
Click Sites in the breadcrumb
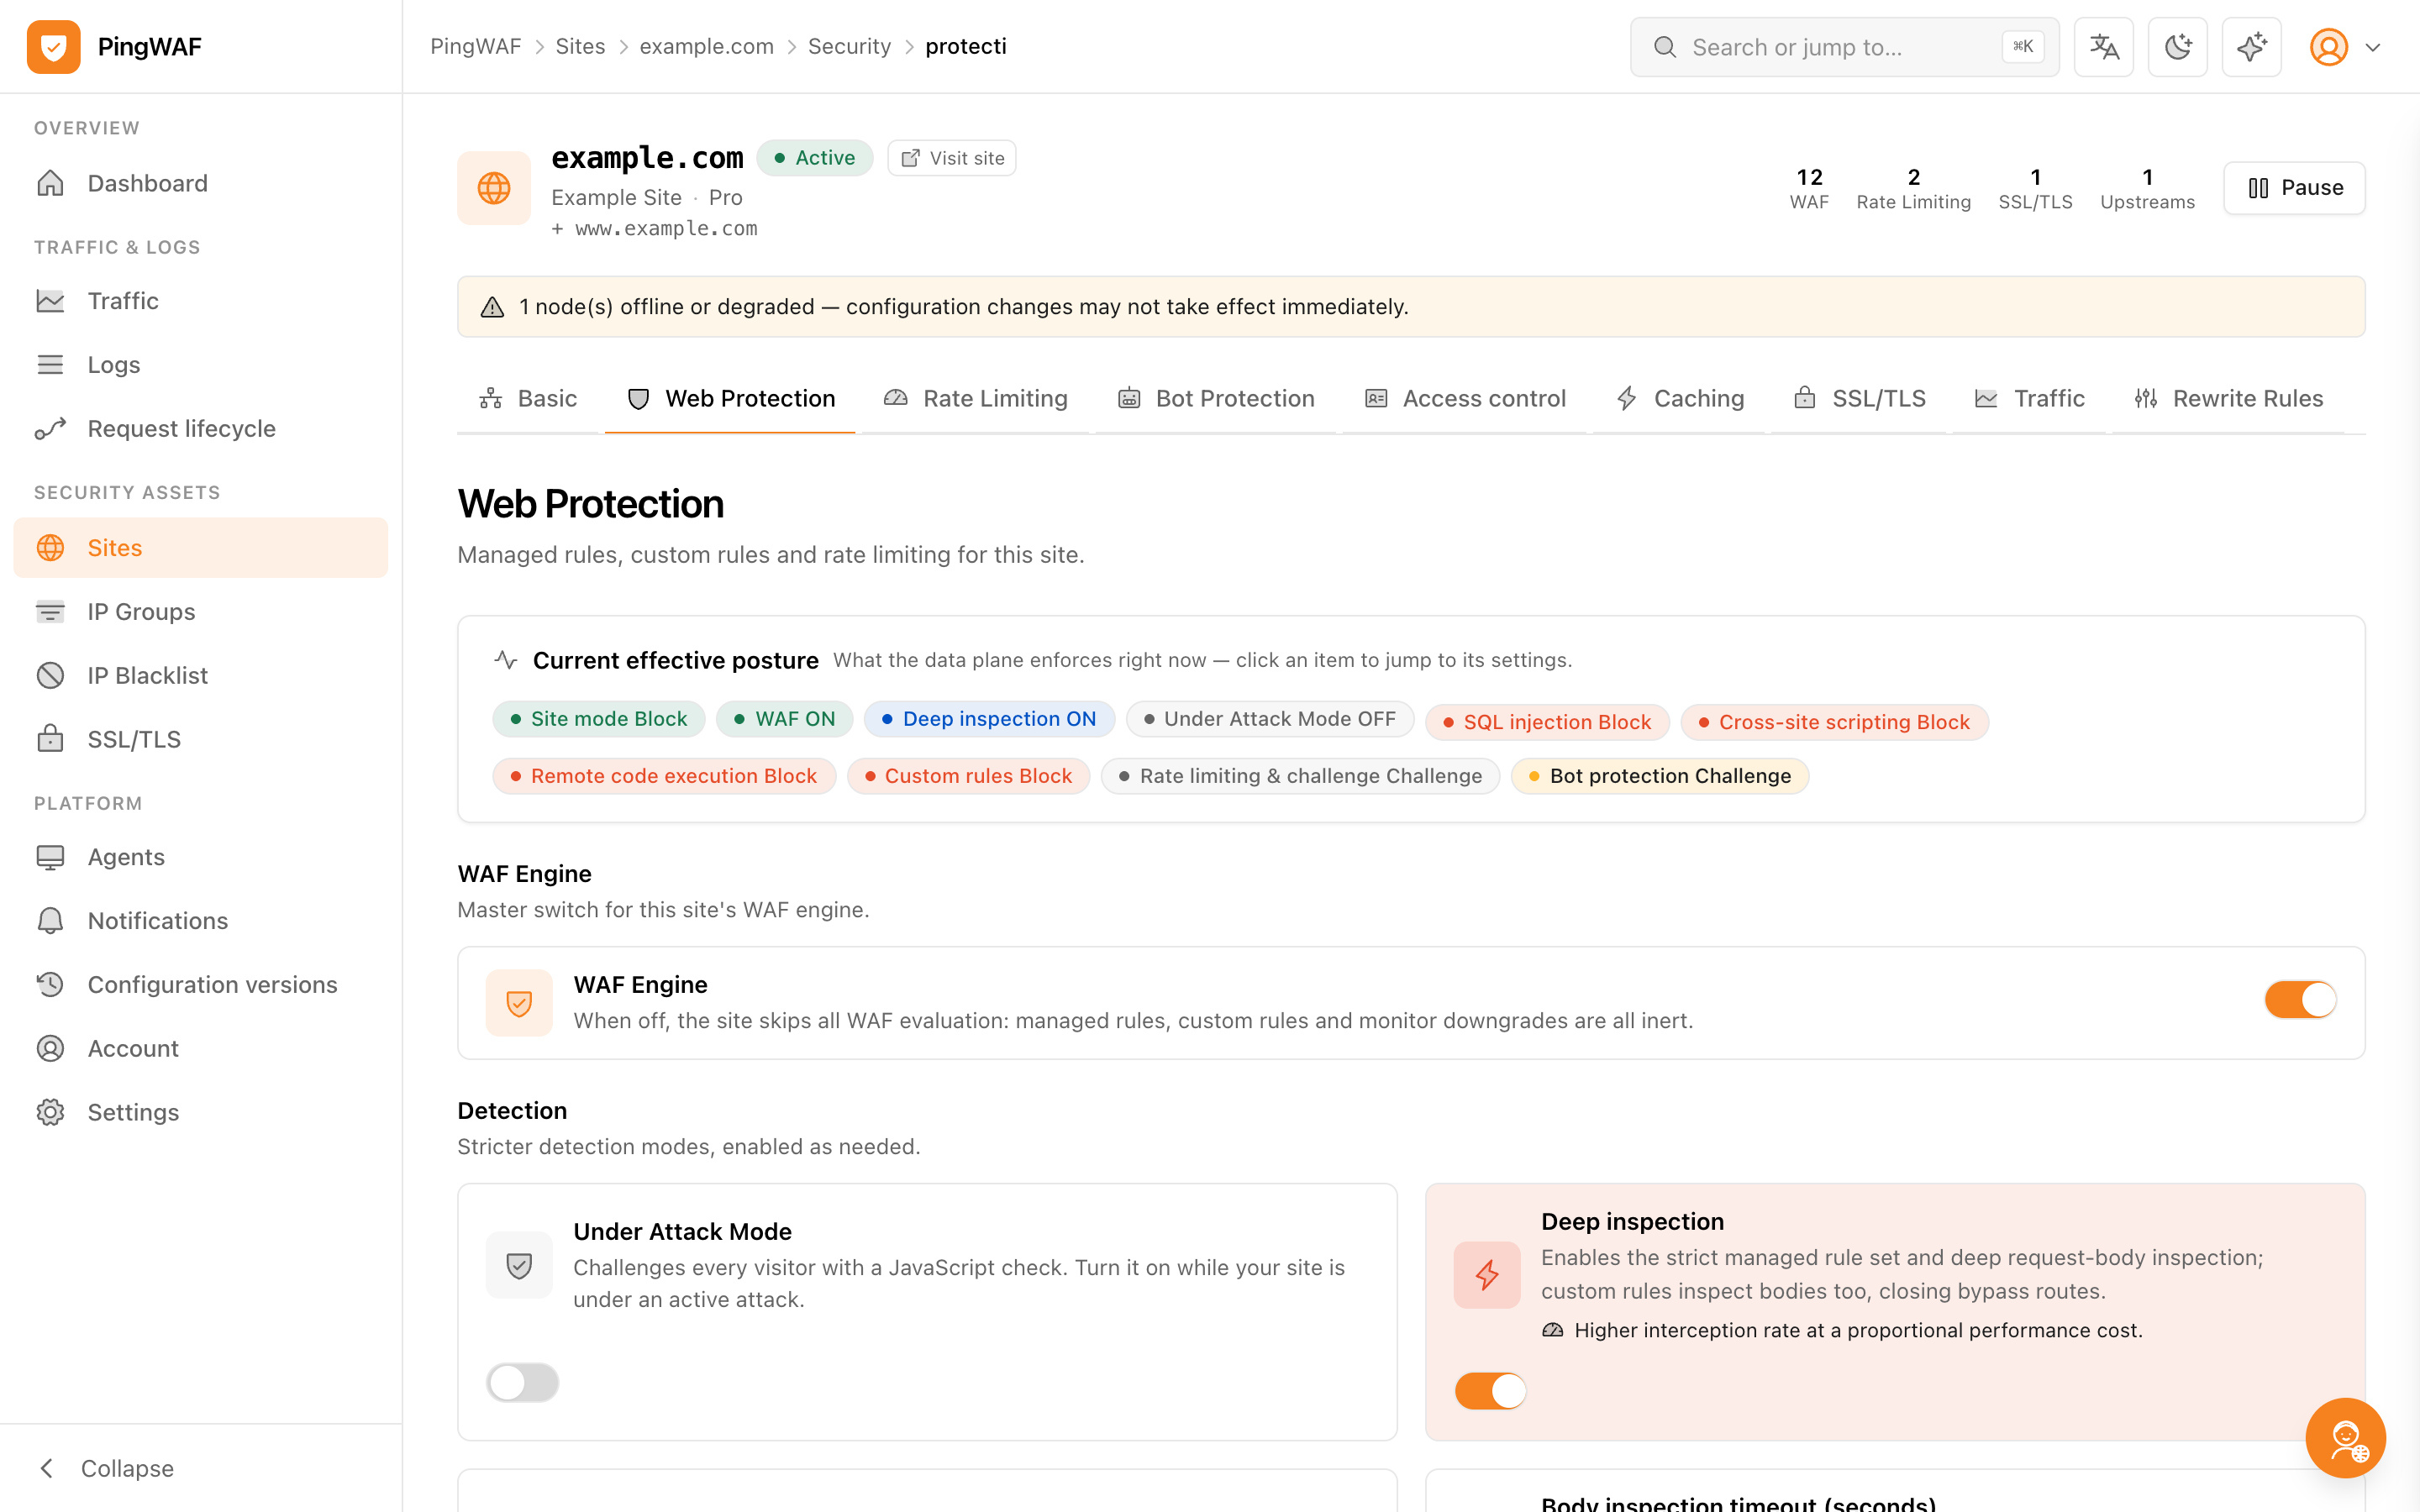click(580, 46)
